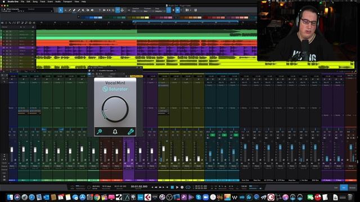This screenshot has height=202, width=360.
Task: Stop playback in the transport bar
Action: click(172, 187)
